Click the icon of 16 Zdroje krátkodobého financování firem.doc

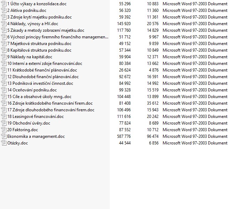pos(4,103)
